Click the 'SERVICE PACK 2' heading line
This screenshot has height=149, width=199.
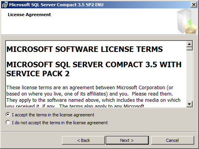coord(38,74)
